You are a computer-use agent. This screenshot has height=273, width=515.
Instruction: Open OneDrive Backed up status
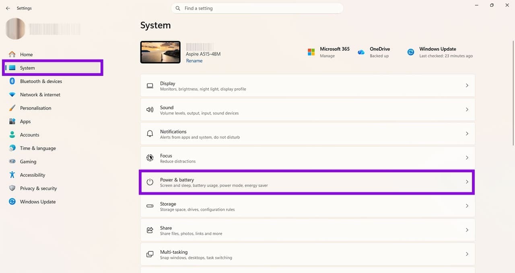379,56
